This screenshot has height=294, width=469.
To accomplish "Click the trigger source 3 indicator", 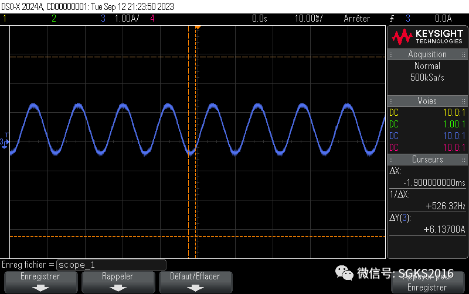I will pos(408,19).
